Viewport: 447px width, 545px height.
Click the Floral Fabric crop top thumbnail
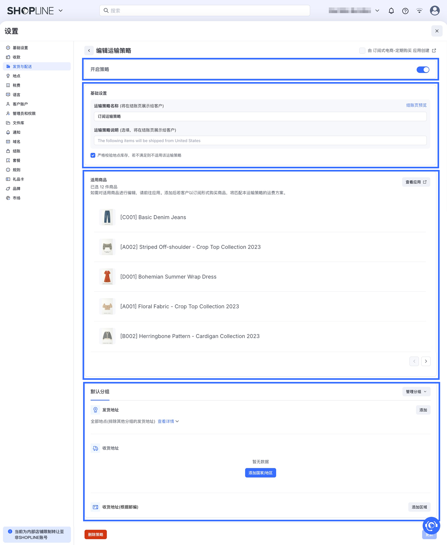coord(107,306)
